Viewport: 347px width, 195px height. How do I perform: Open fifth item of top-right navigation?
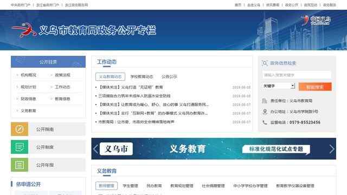pos(311,5)
